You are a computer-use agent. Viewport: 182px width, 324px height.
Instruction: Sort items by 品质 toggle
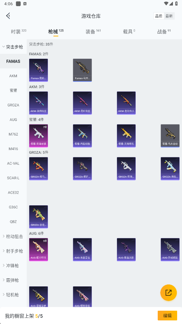pos(159,16)
